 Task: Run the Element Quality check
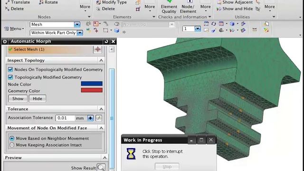point(169,7)
